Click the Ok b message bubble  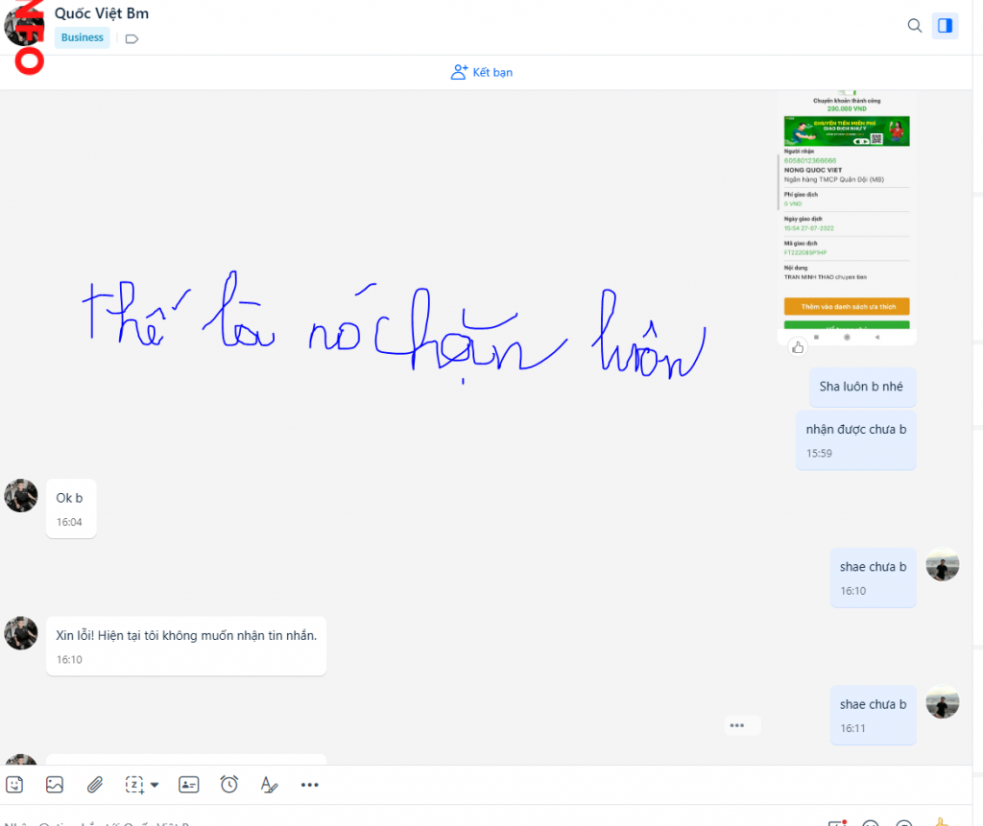(x=71, y=508)
